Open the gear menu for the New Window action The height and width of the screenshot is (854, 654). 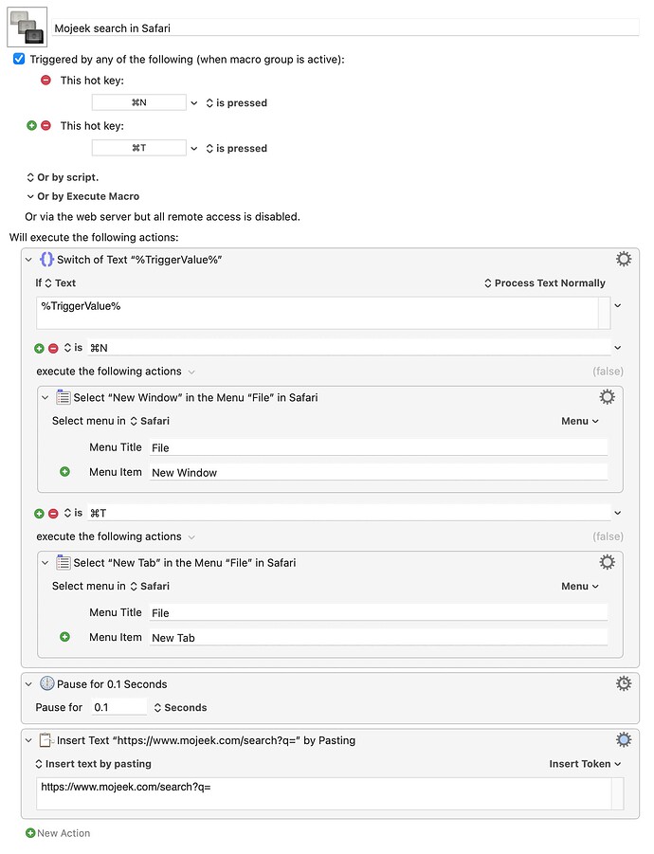608,396
